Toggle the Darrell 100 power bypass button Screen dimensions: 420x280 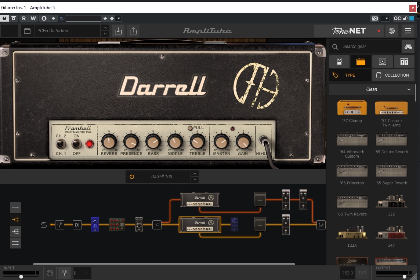click(x=132, y=177)
